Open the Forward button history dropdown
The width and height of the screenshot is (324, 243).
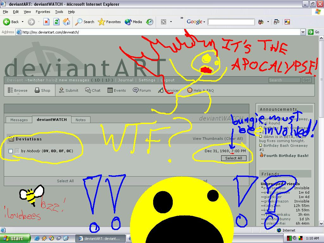(39, 22)
